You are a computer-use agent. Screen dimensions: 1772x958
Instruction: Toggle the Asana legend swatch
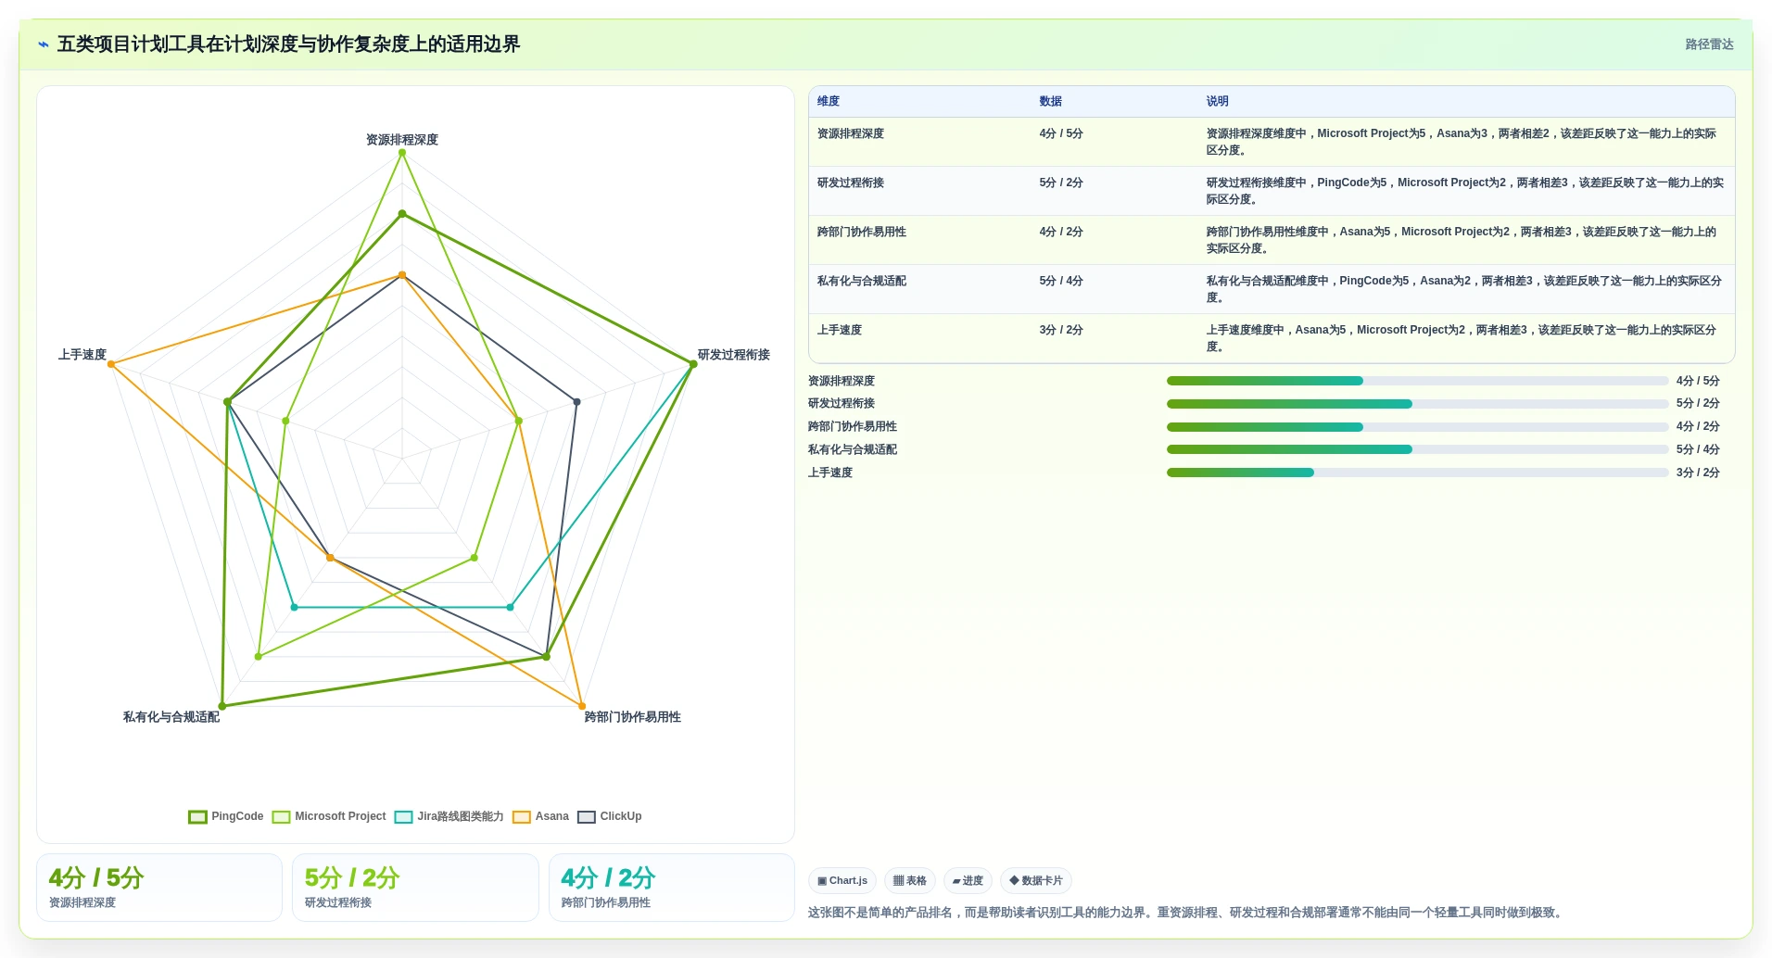[x=522, y=816]
